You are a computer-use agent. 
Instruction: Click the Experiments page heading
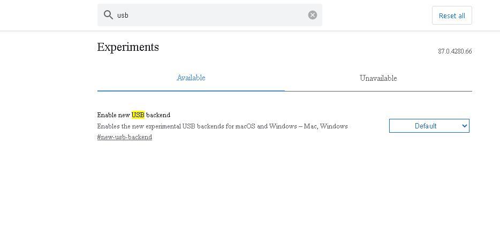tap(128, 47)
